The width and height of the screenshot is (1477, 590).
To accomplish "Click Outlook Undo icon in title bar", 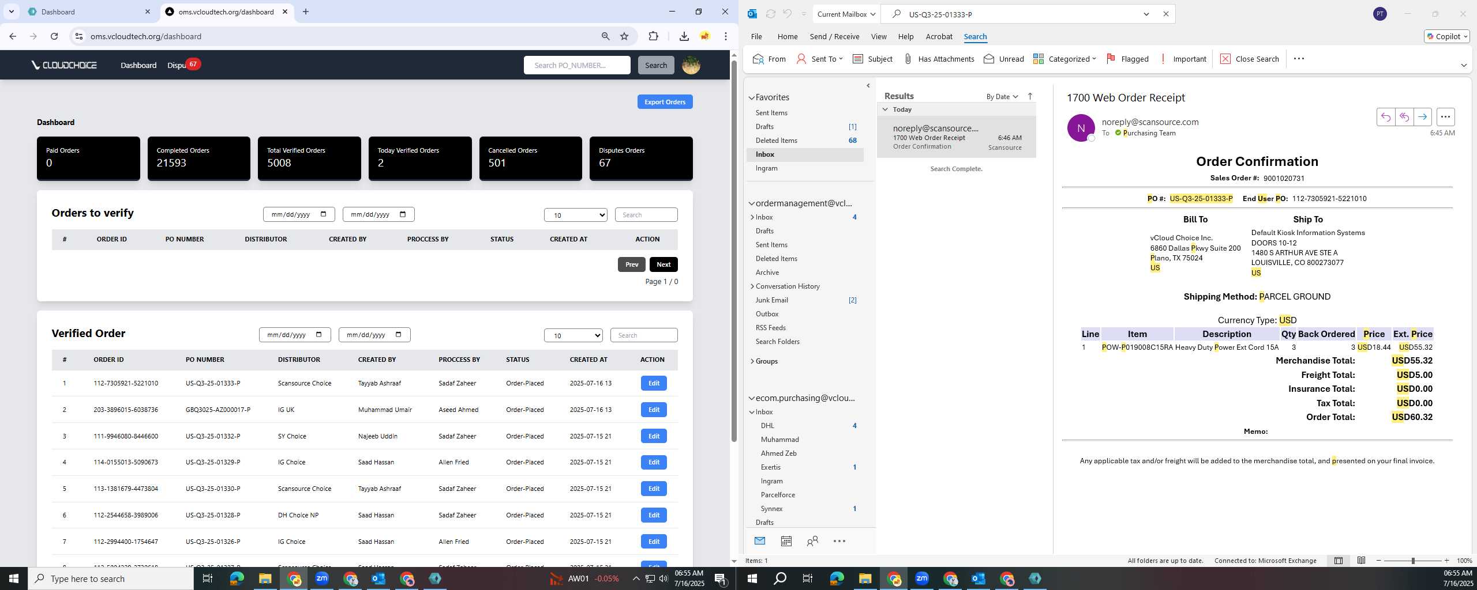I will 788,14.
